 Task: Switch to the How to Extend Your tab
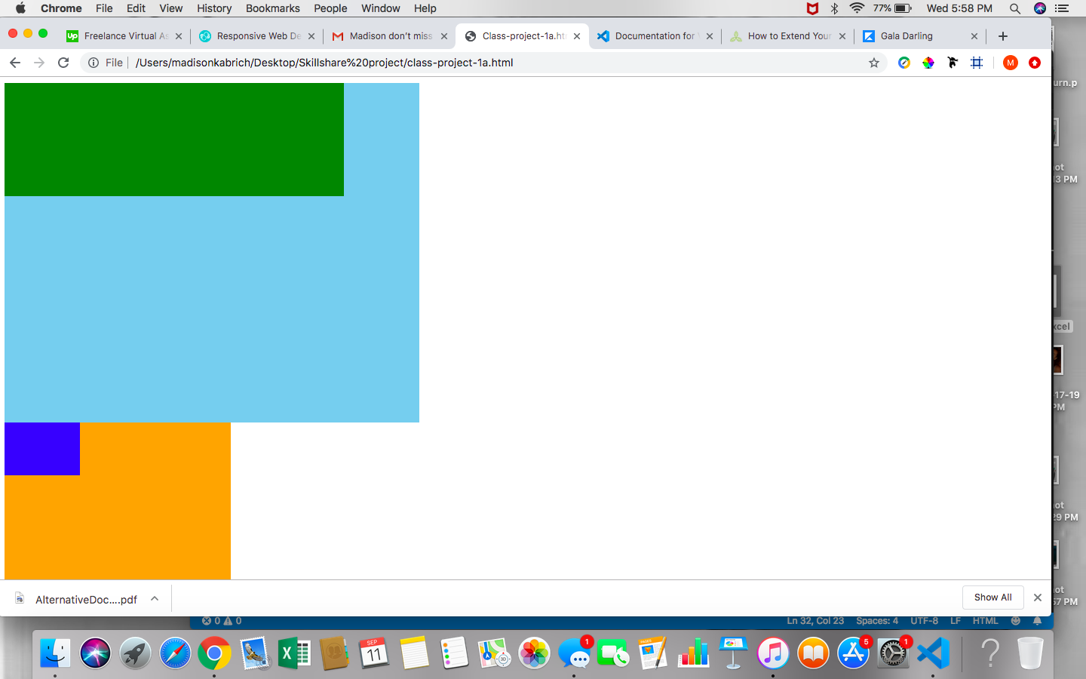pos(787,36)
